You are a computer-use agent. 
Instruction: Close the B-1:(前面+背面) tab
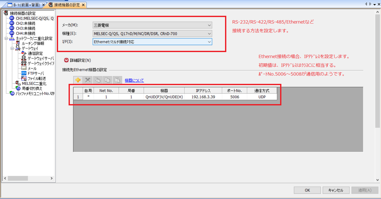(43, 5)
